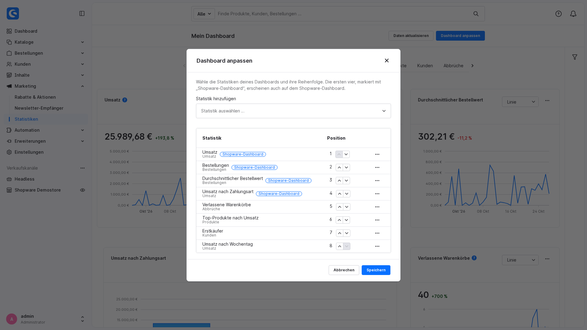Move Umsatz nach Wochentag up one position
This screenshot has height=330, width=587.
point(339,246)
